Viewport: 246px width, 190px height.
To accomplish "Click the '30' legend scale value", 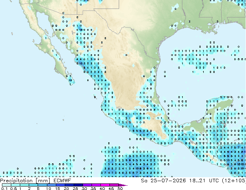I will [84, 188].
